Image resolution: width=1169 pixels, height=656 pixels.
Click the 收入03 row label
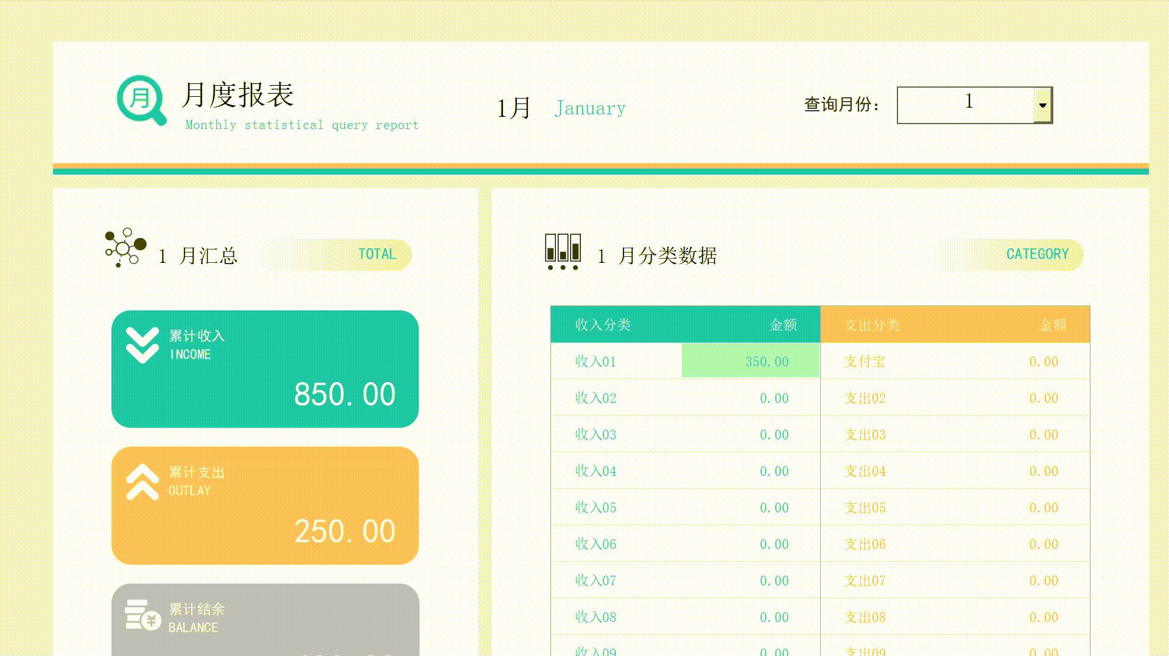[595, 434]
